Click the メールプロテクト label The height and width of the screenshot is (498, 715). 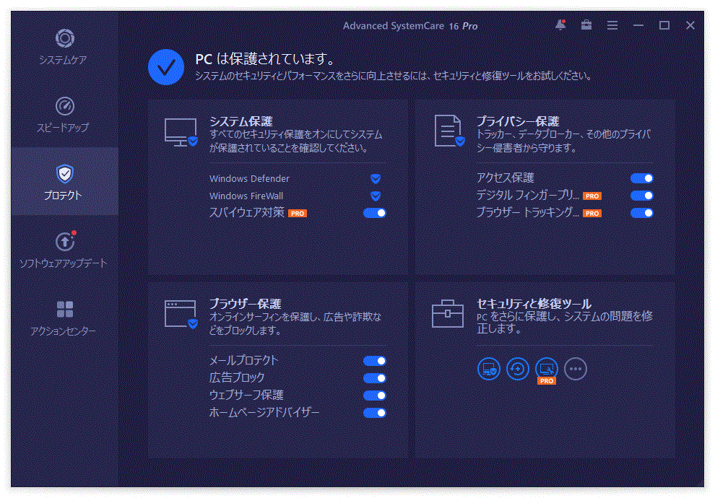click(x=243, y=360)
